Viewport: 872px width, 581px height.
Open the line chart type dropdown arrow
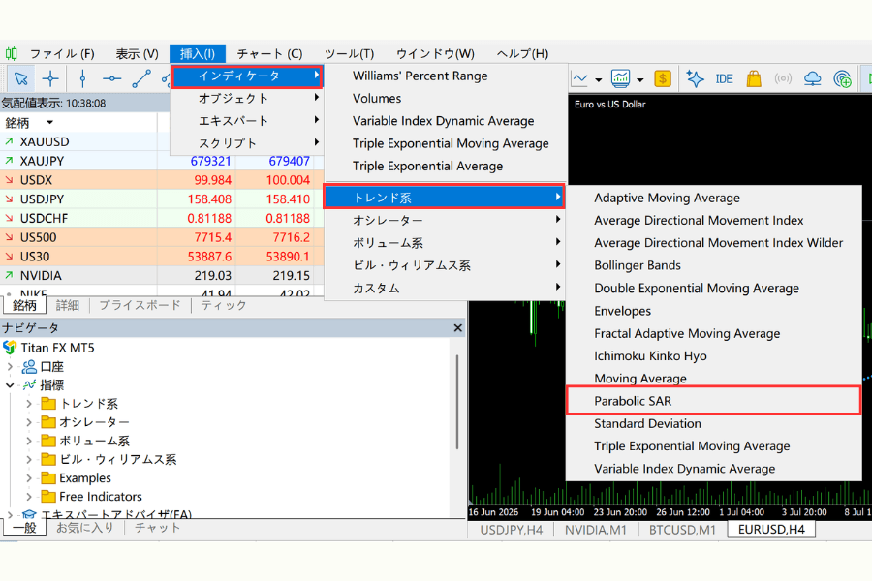(599, 79)
